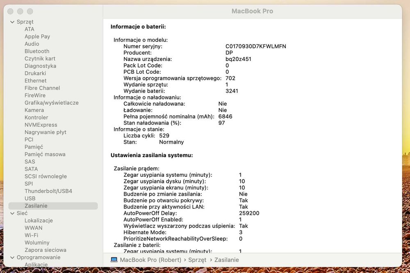Click the Oprogramowanie category label
The height and width of the screenshot is (273, 410).
[39, 257]
